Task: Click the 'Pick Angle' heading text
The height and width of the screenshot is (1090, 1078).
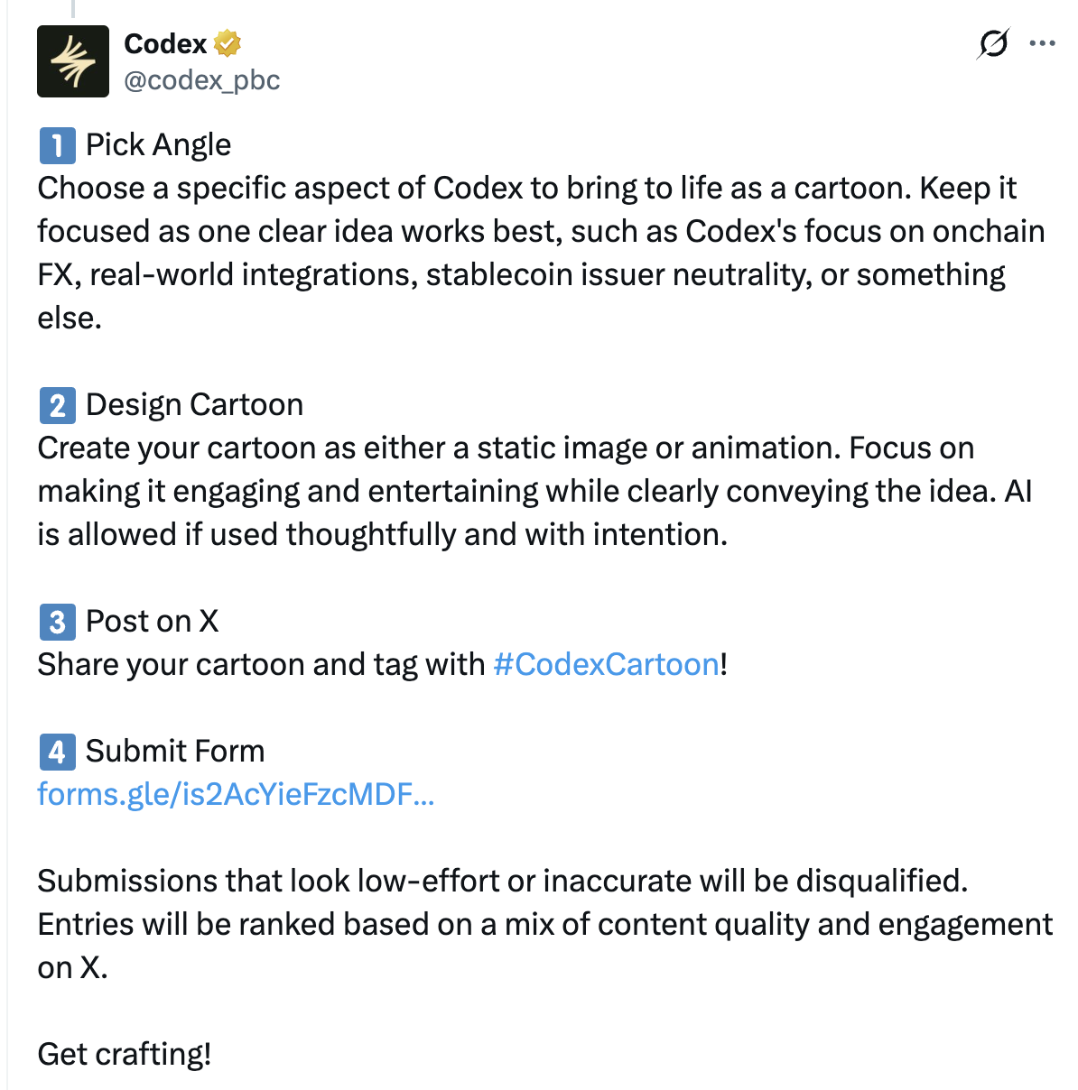Action: [158, 145]
